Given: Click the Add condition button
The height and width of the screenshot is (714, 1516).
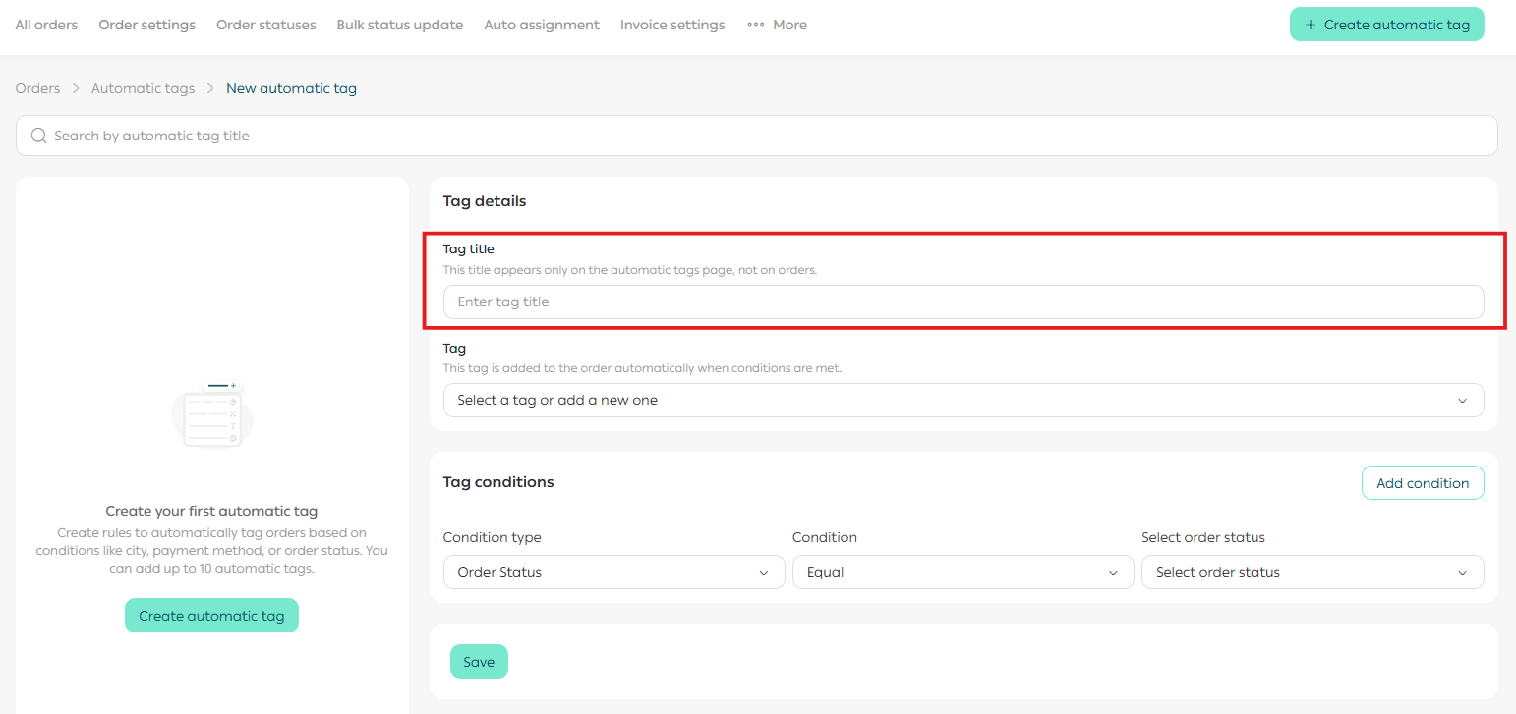Looking at the screenshot, I should point(1422,483).
